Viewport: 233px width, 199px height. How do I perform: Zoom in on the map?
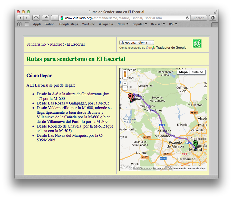coord(125,83)
